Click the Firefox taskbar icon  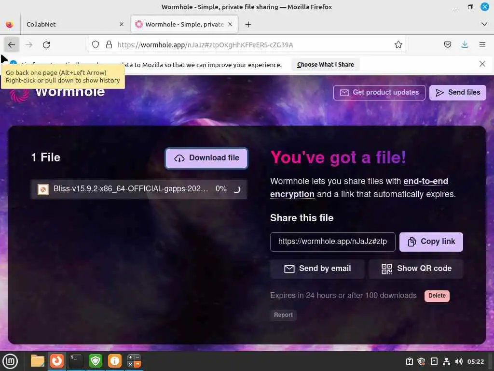pyautogui.click(x=57, y=361)
